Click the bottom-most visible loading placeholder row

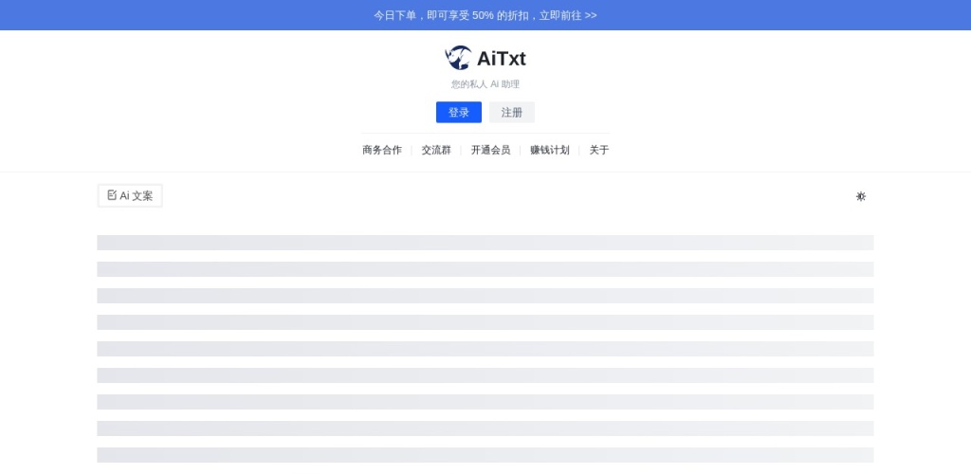(x=485, y=455)
